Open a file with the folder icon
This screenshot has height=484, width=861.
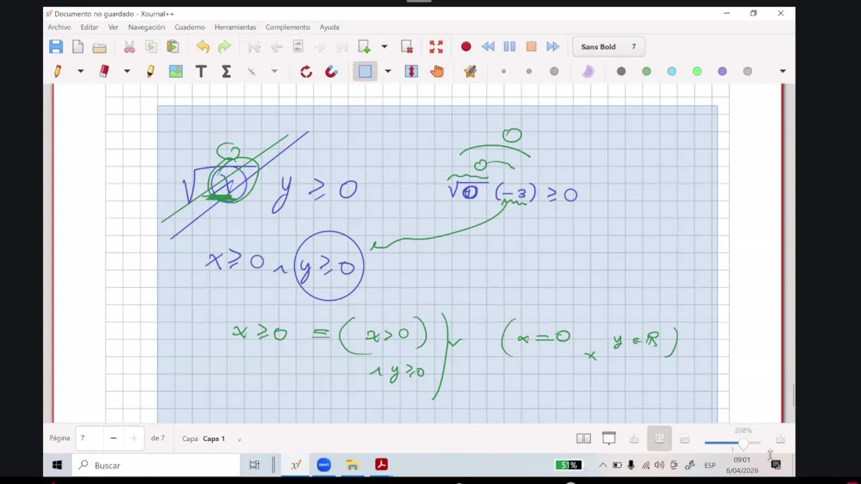[100, 47]
